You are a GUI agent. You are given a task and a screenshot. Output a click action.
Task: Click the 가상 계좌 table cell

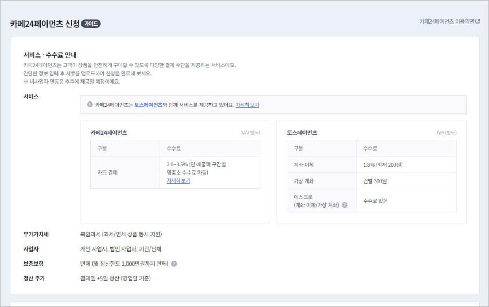coord(321,181)
